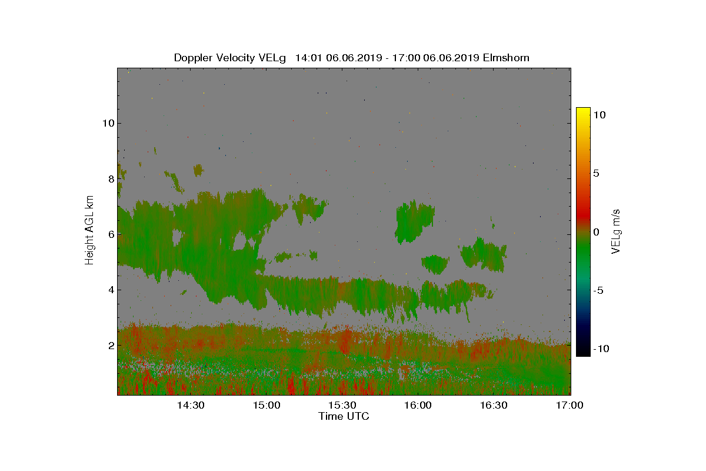Click the '16:30' time tick label
The height and width of the screenshot is (471, 706).
pyautogui.click(x=494, y=406)
